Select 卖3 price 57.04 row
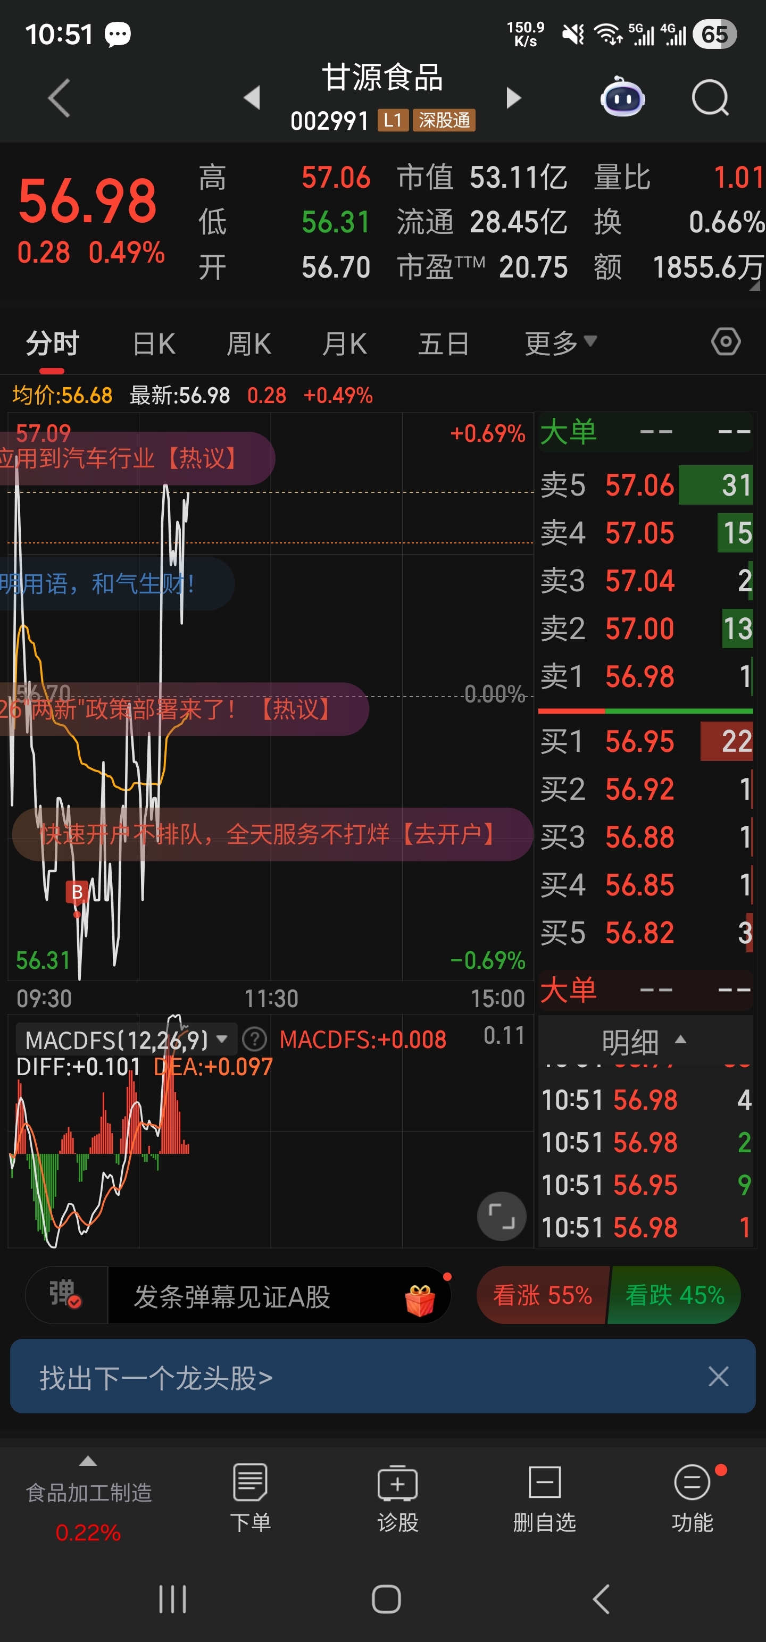This screenshot has height=1642, width=766. tap(645, 581)
